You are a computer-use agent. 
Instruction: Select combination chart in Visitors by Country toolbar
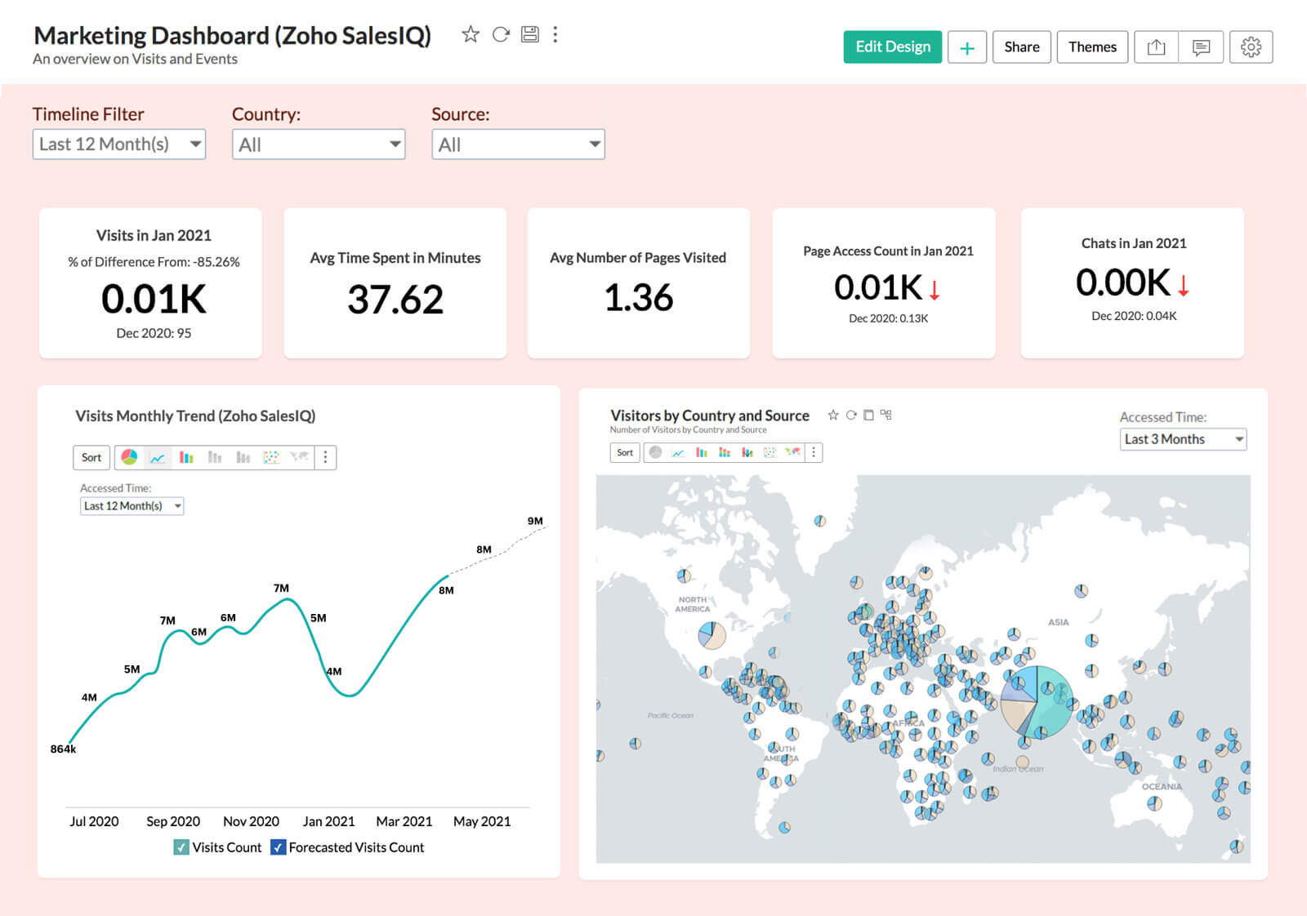[x=747, y=452]
